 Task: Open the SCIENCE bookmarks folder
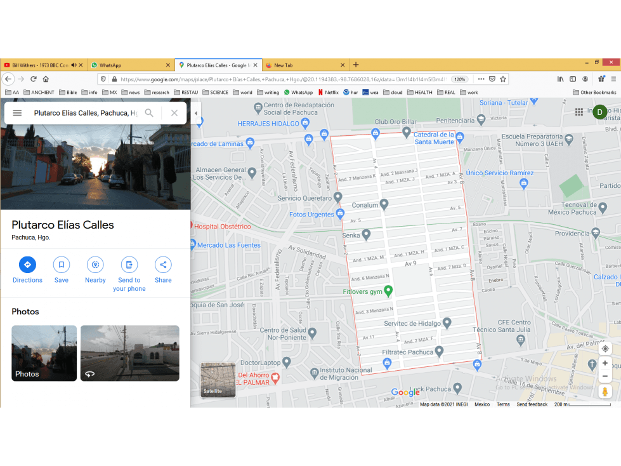[x=215, y=92]
